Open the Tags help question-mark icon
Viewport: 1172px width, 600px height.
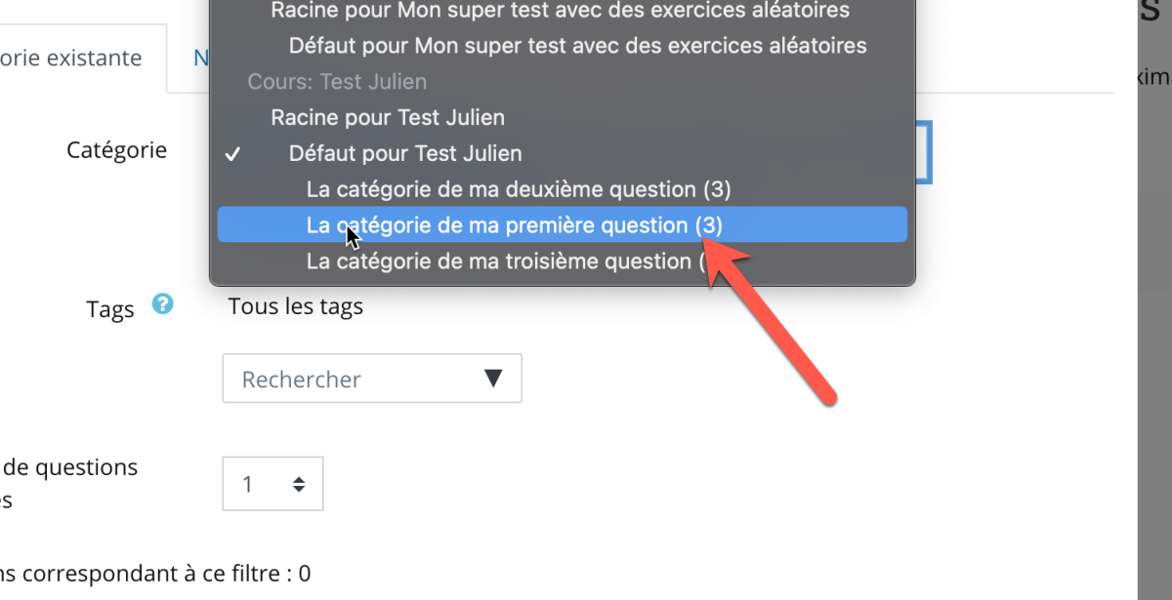pyautogui.click(x=163, y=304)
